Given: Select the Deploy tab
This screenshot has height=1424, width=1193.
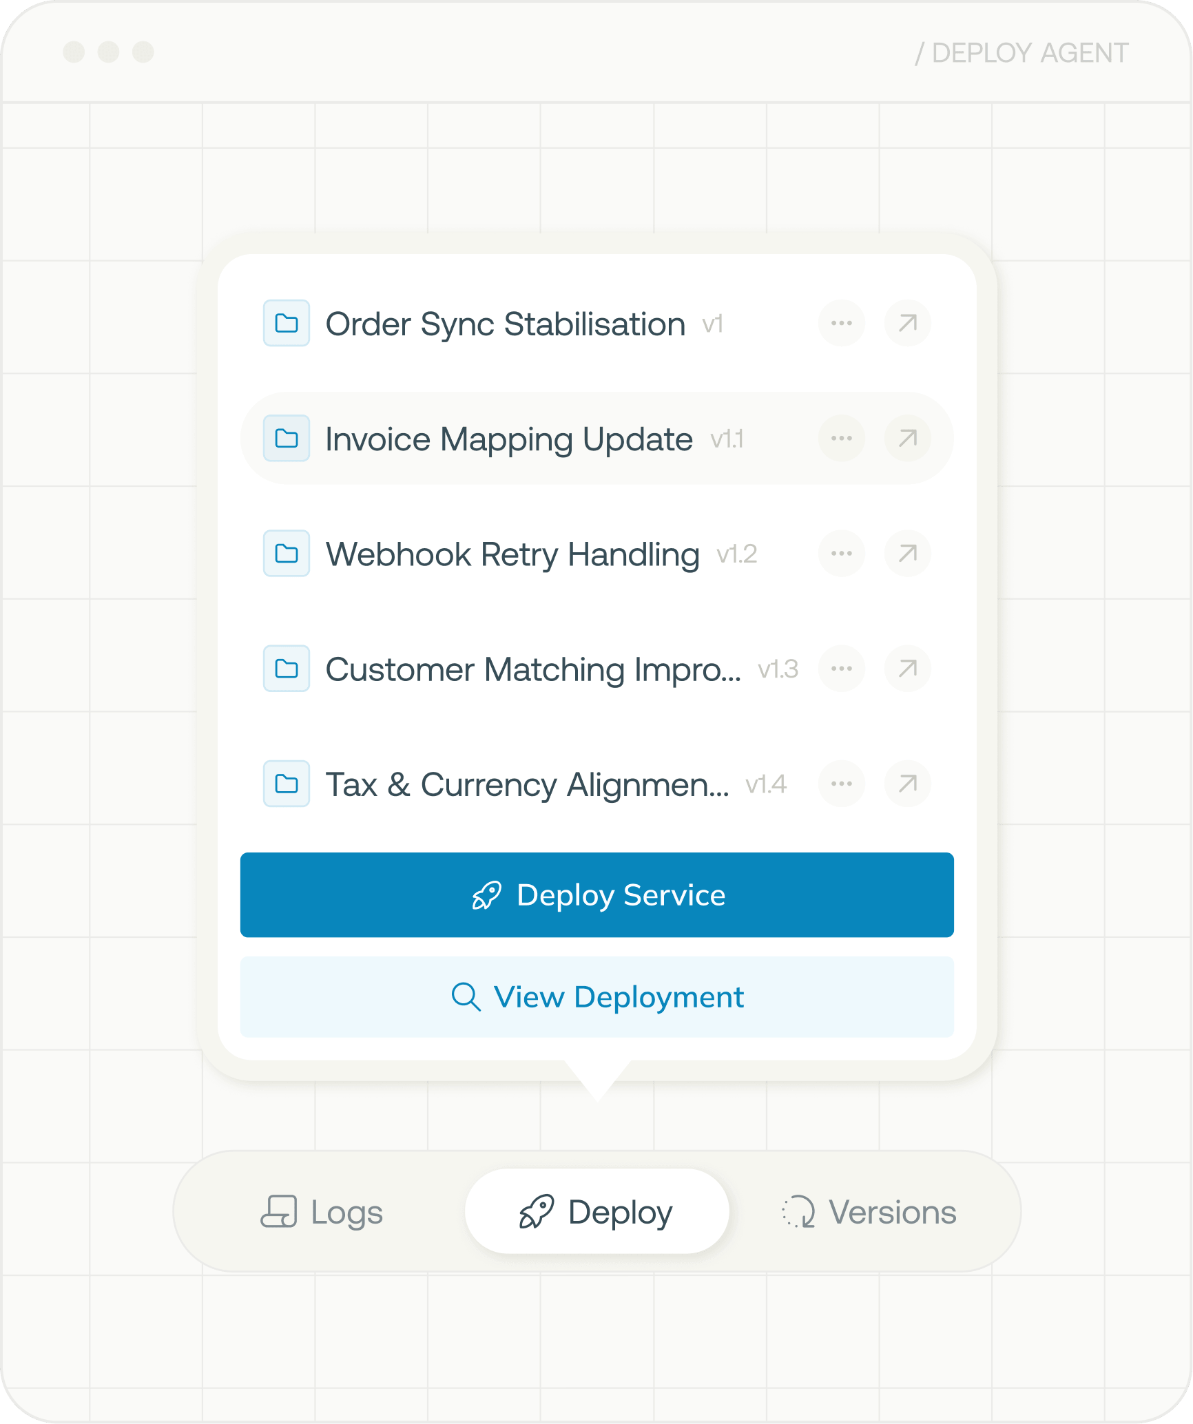Looking at the screenshot, I should point(597,1212).
